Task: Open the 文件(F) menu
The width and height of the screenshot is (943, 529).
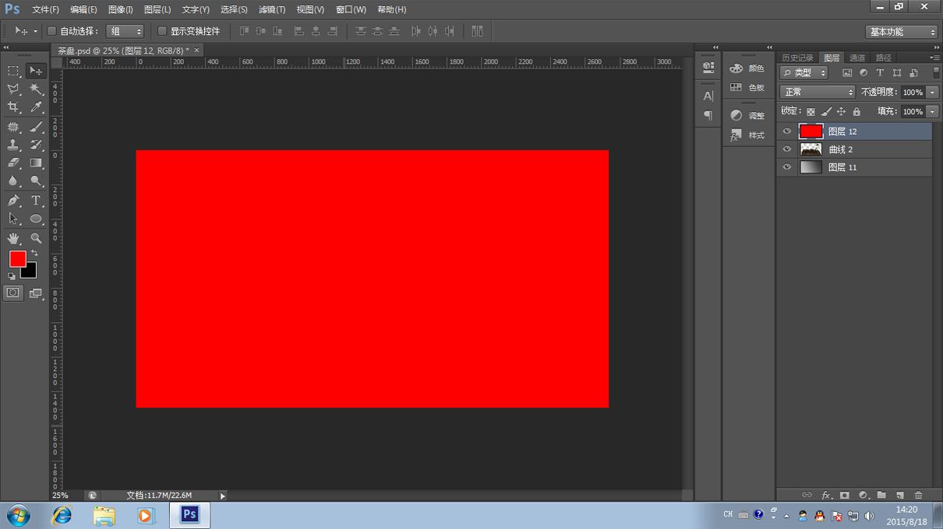Action: (45, 9)
